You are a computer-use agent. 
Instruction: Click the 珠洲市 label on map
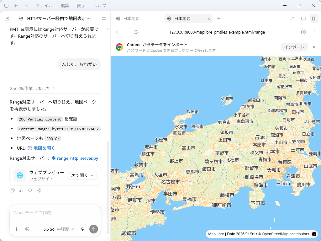(192, 112)
